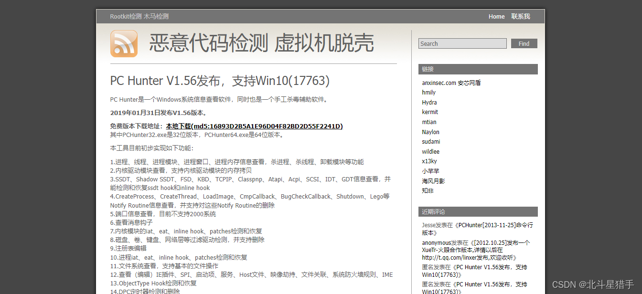Screen dimensions: 642x294
Task: Click the line 6.查看消息钩子
Action: (x=131, y=222)
